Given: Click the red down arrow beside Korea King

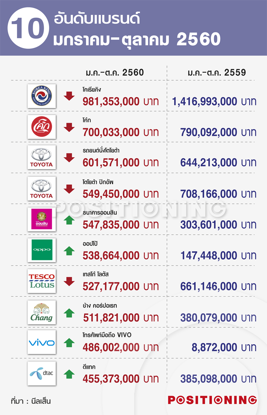Looking at the screenshot, I should coord(69,96).
